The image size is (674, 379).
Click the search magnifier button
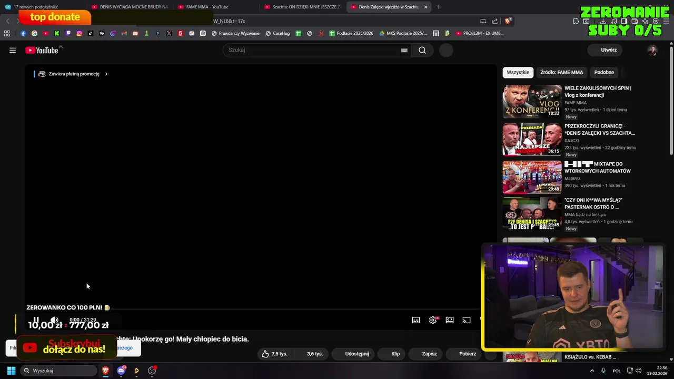[422, 50]
